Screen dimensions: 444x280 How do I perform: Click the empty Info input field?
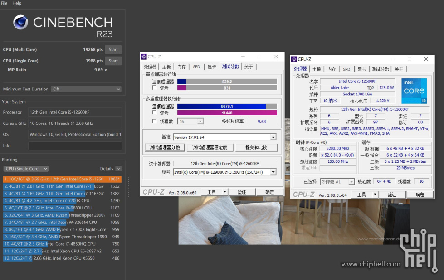[x=75, y=146]
